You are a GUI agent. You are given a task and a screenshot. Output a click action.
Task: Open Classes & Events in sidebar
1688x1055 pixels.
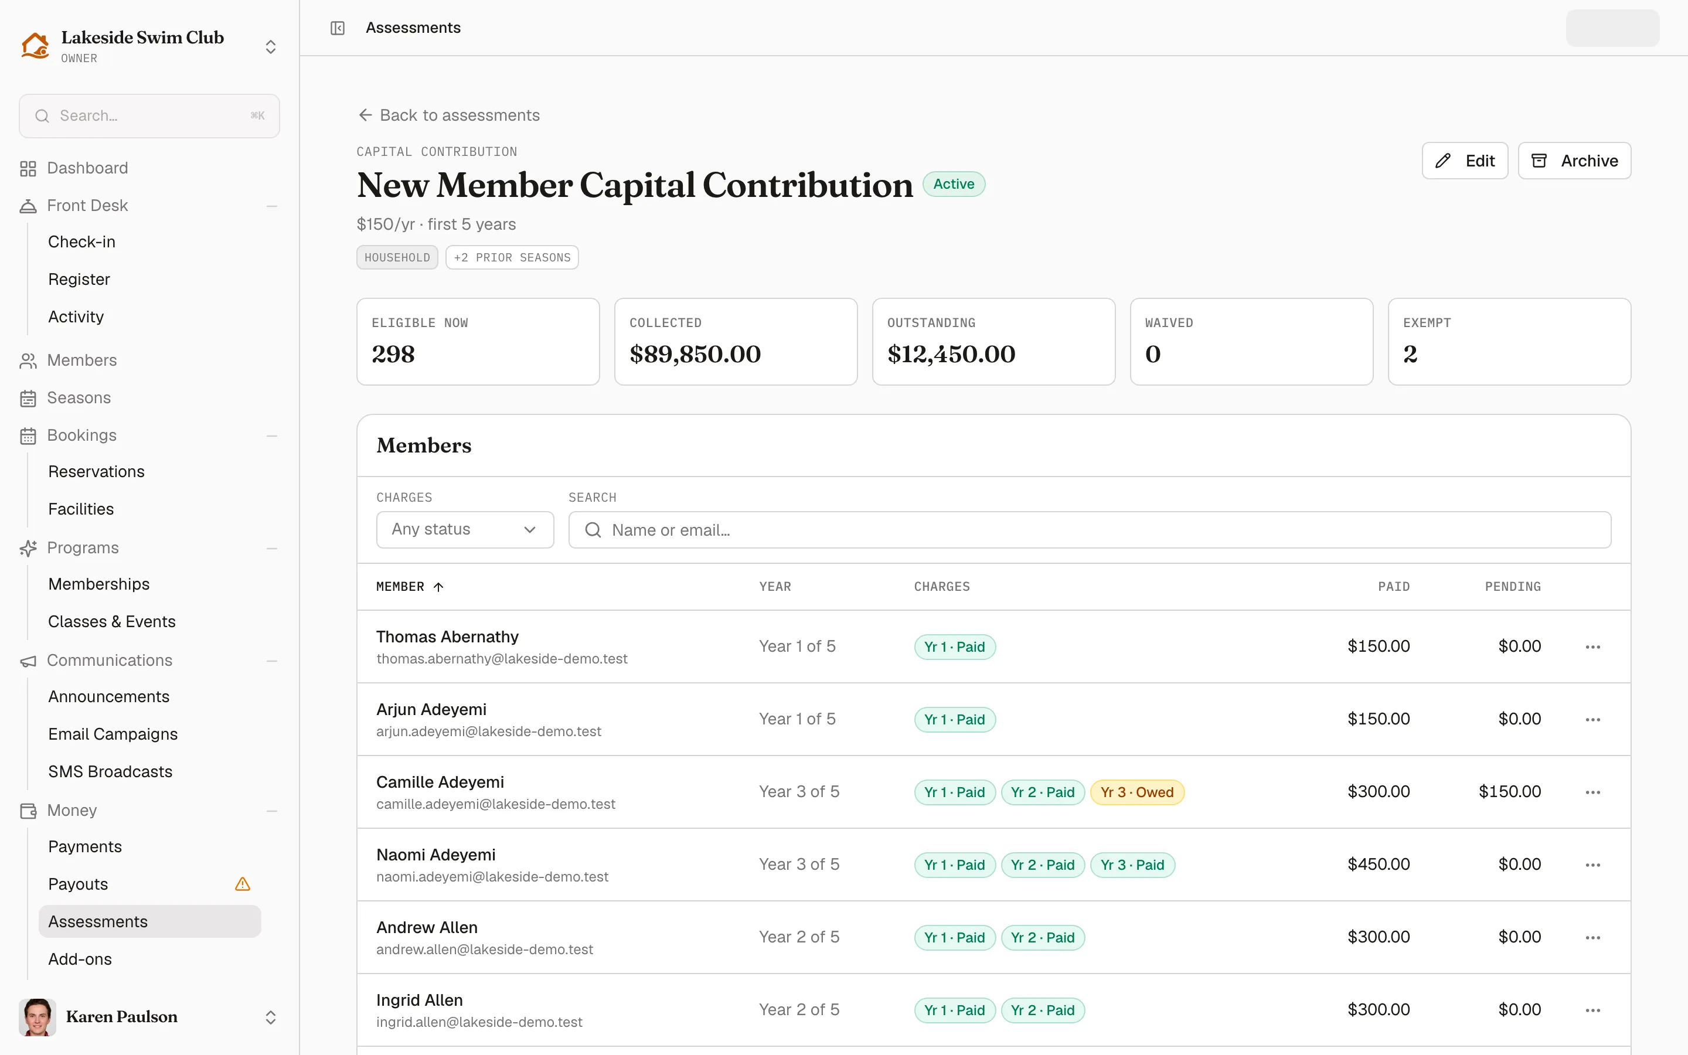[x=111, y=622]
